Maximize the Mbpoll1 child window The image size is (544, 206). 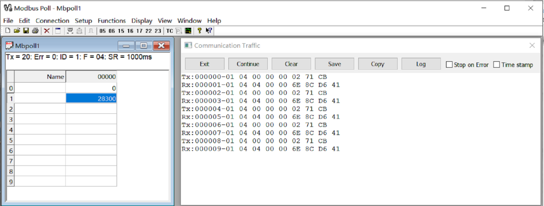tap(144, 45)
